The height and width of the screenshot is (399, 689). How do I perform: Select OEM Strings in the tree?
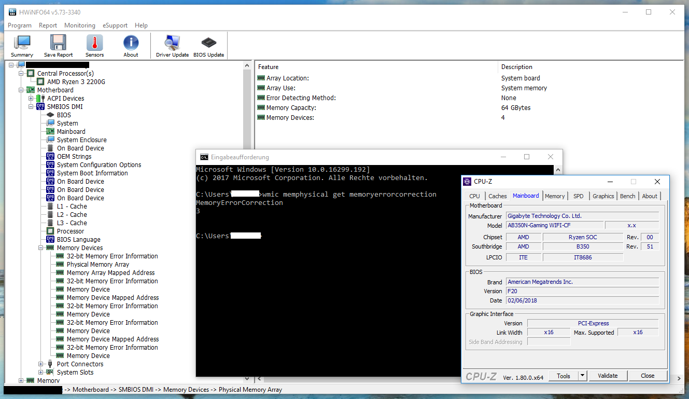[74, 157]
